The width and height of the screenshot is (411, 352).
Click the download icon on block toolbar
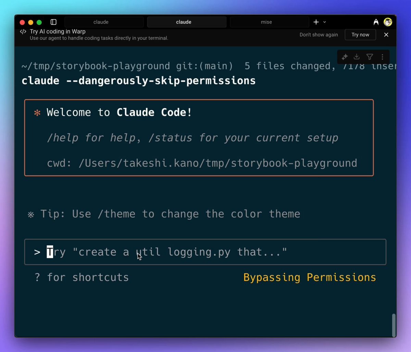click(x=357, y=57)
